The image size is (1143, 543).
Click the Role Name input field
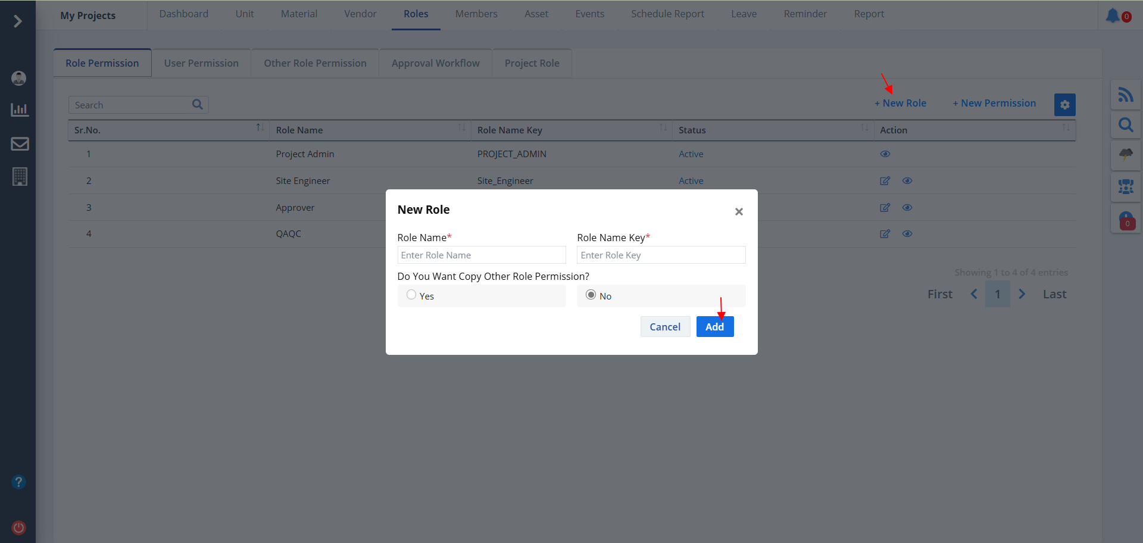tap(481, 255)
